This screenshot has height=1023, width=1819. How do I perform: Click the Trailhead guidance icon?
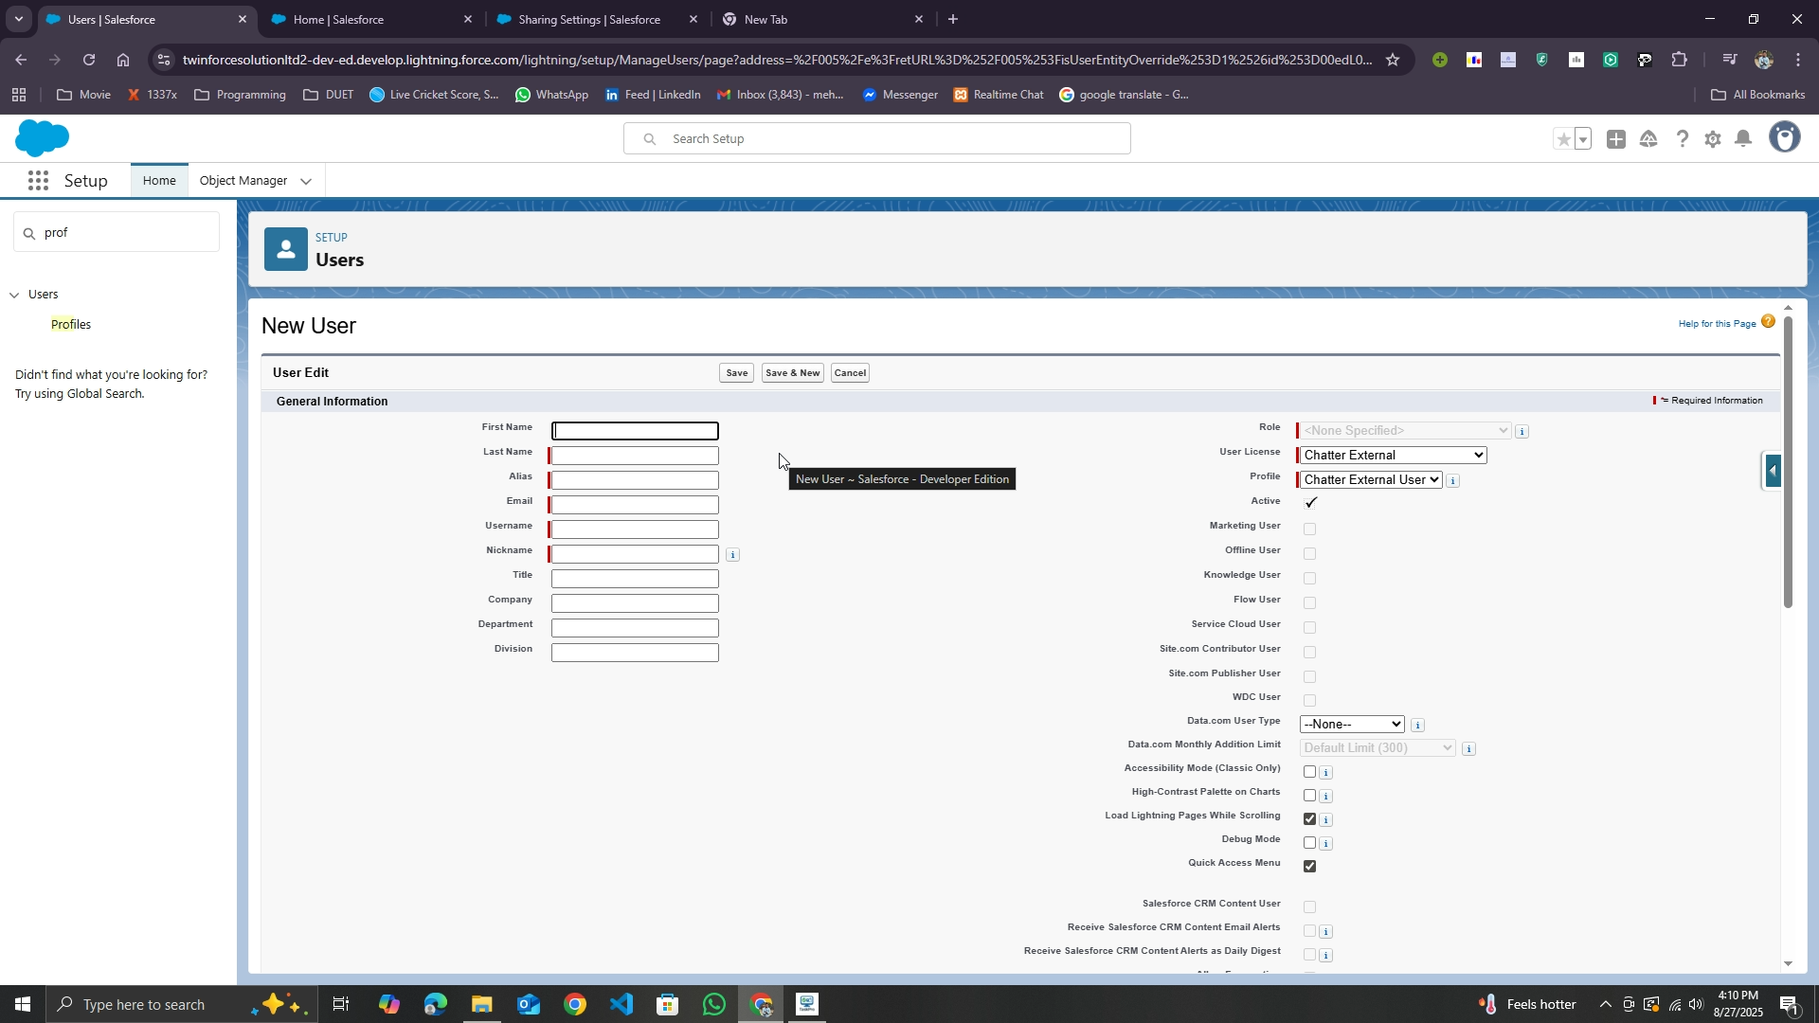[x=1648, y=139]
